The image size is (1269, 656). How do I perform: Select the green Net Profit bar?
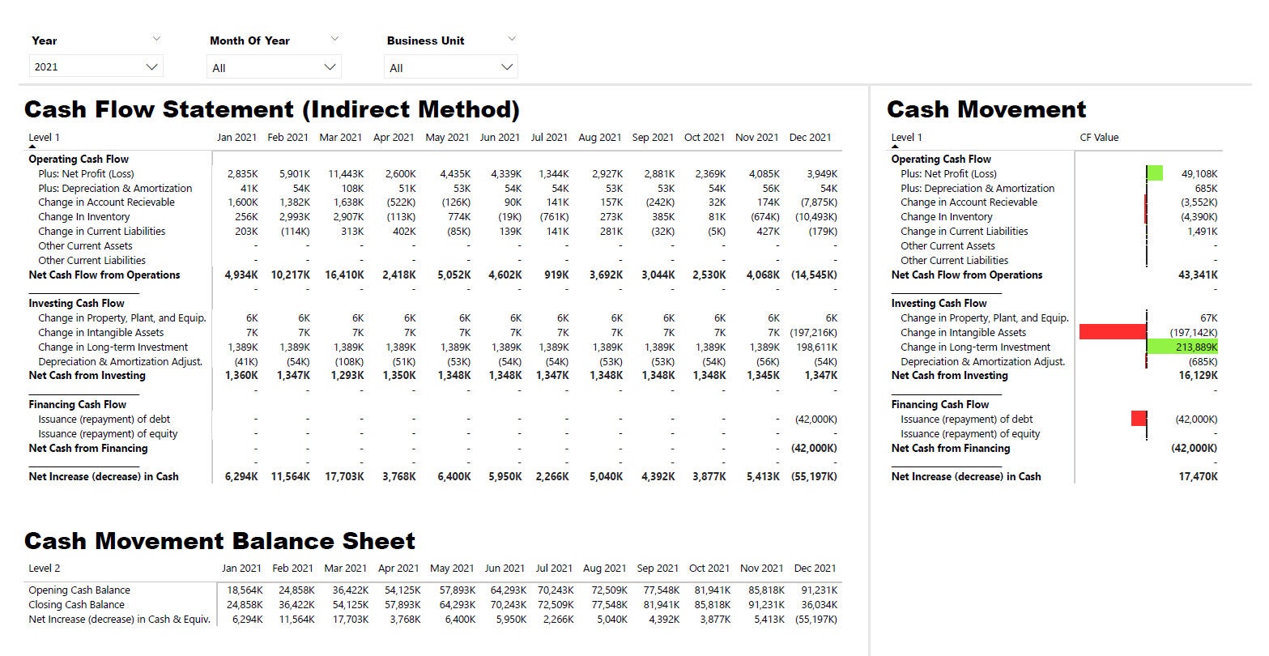[x=1156, y=173]
